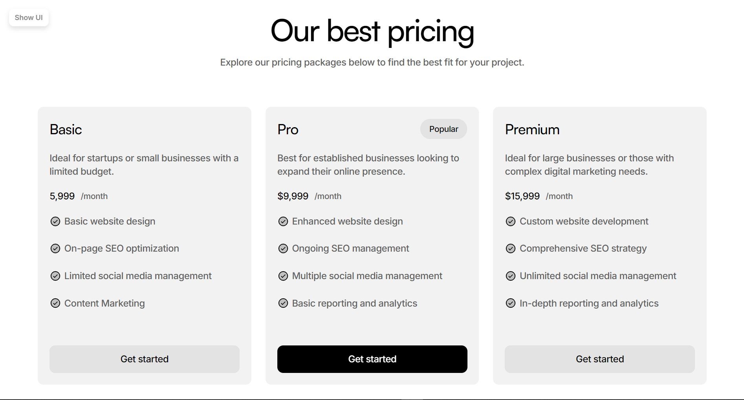Show UI using the top-left button

point(28,17)
